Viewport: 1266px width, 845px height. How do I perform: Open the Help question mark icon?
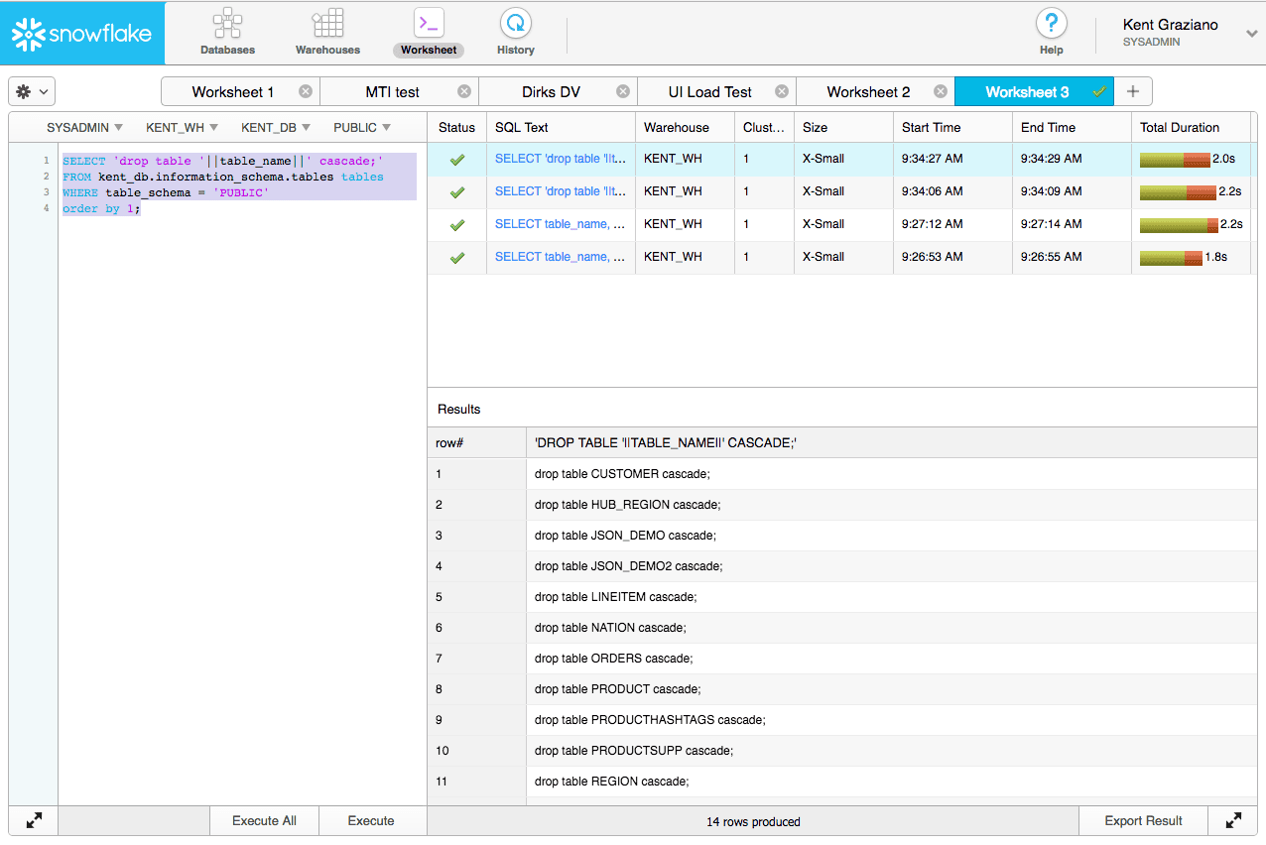click(x=1051, y=24)
